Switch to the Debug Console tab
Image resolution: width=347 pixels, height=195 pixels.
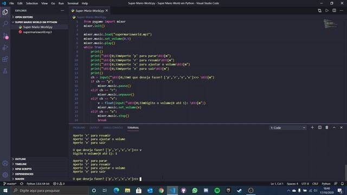(x=113, y=128)
